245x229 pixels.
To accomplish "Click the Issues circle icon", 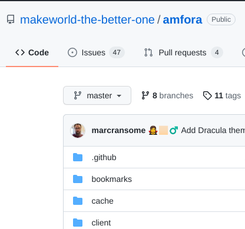I will coord(72,52).
